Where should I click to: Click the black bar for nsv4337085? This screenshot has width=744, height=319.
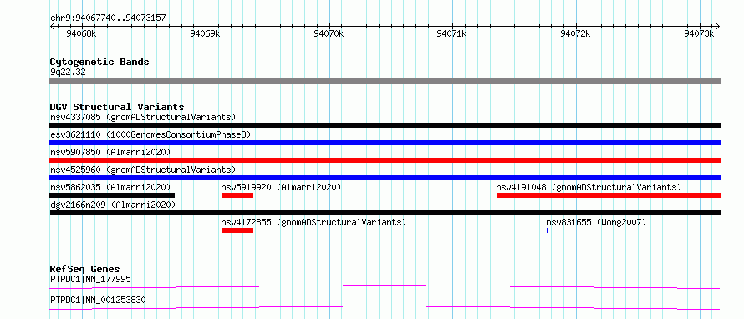385,125
